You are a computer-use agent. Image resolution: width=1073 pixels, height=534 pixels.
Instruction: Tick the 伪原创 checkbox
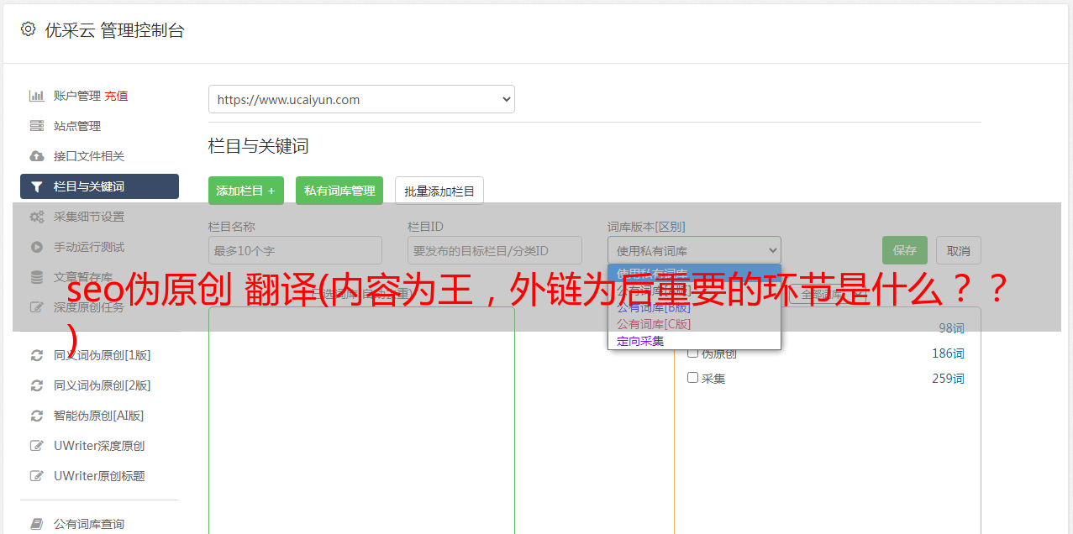pos(692,353)
